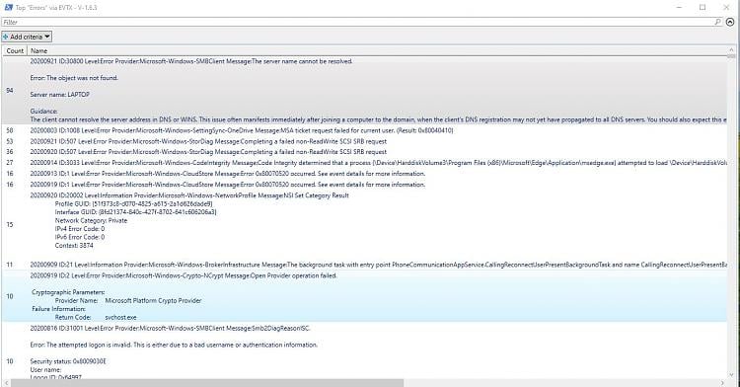Image resolution: width=740 pixels, height=387 pixels.
Task: Open the Add criteria dropdown
Action: 27,37
